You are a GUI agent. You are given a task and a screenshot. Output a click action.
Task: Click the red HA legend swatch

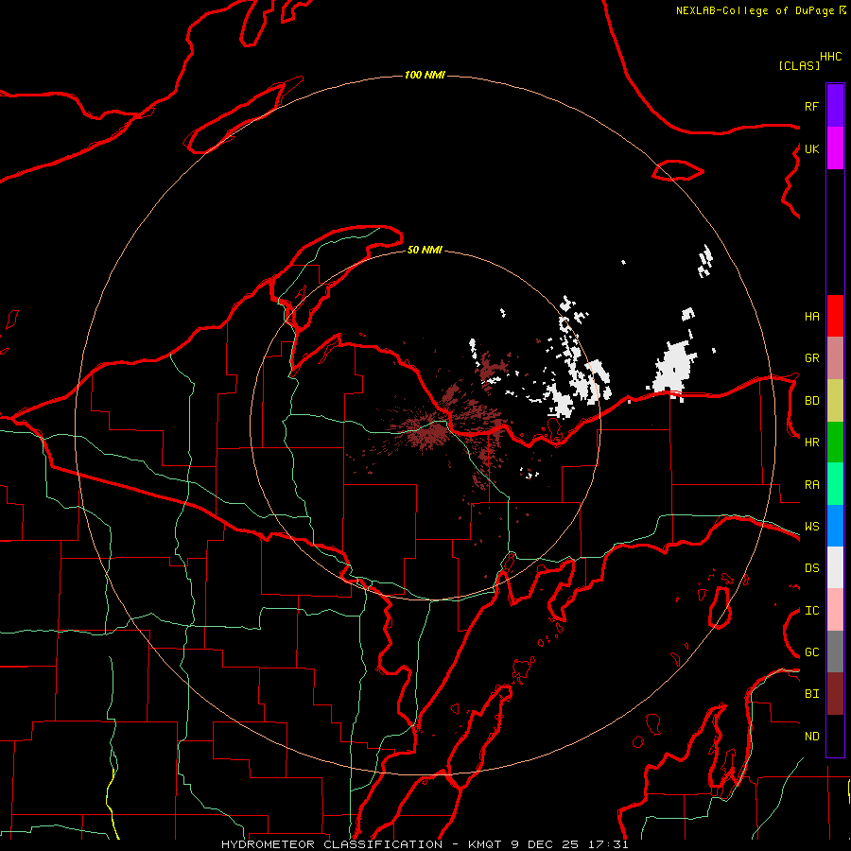click(x=835, y=316)
